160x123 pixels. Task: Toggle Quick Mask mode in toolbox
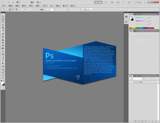pyautogui.click(x=3, y=87)
